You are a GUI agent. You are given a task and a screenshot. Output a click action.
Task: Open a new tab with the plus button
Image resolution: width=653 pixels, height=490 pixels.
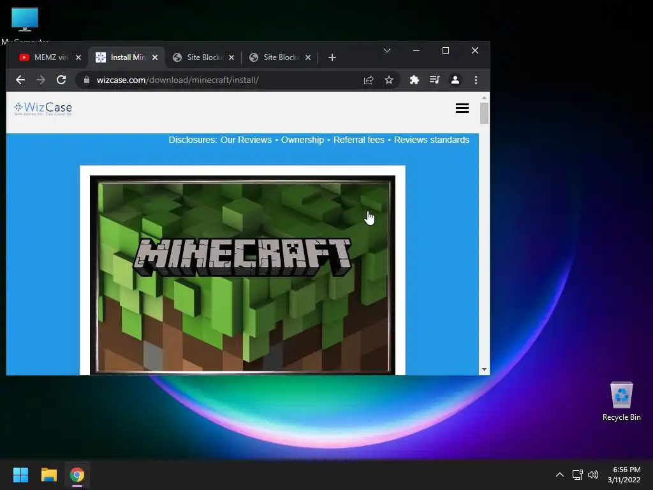tap(332, 57)
